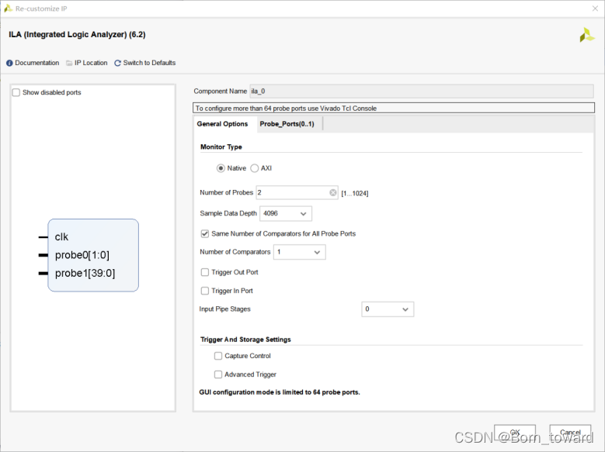Open the Documentation info icon
This screenshot has height=452, width=605.
click(9, 63)
